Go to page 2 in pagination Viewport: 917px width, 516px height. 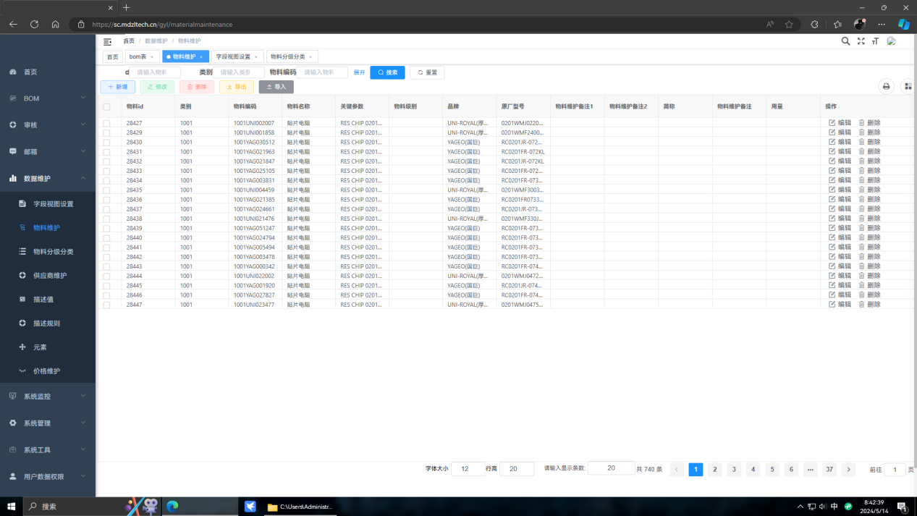click(x=715, y=470)
